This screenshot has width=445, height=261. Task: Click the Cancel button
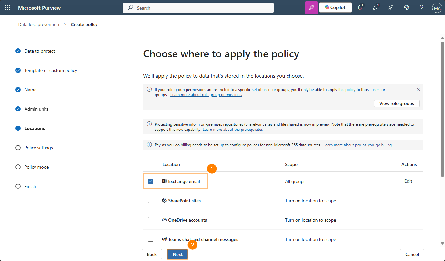coord(412,254)
